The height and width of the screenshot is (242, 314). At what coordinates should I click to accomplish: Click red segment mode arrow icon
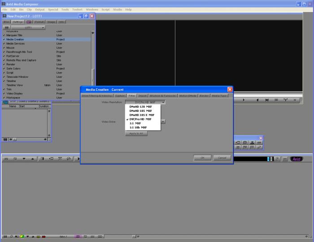[x=44, y=237]
